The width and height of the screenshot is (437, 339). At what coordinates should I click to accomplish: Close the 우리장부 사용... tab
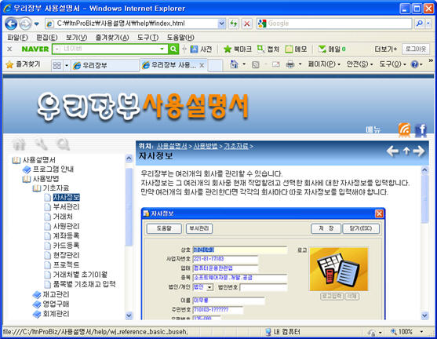coord(202,65)
